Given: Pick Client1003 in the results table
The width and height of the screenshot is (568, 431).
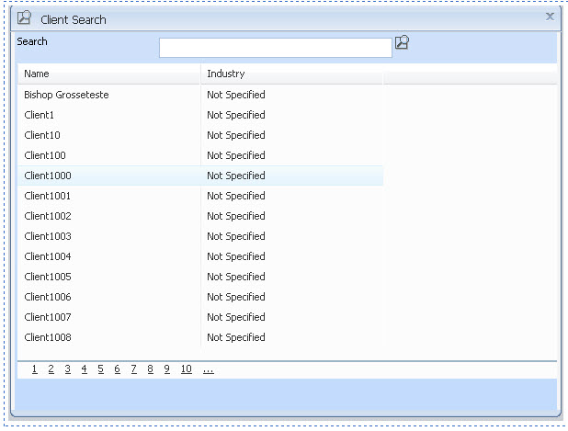Looking at the screenshot, I should pyautogui.click(x=48, y=236).
